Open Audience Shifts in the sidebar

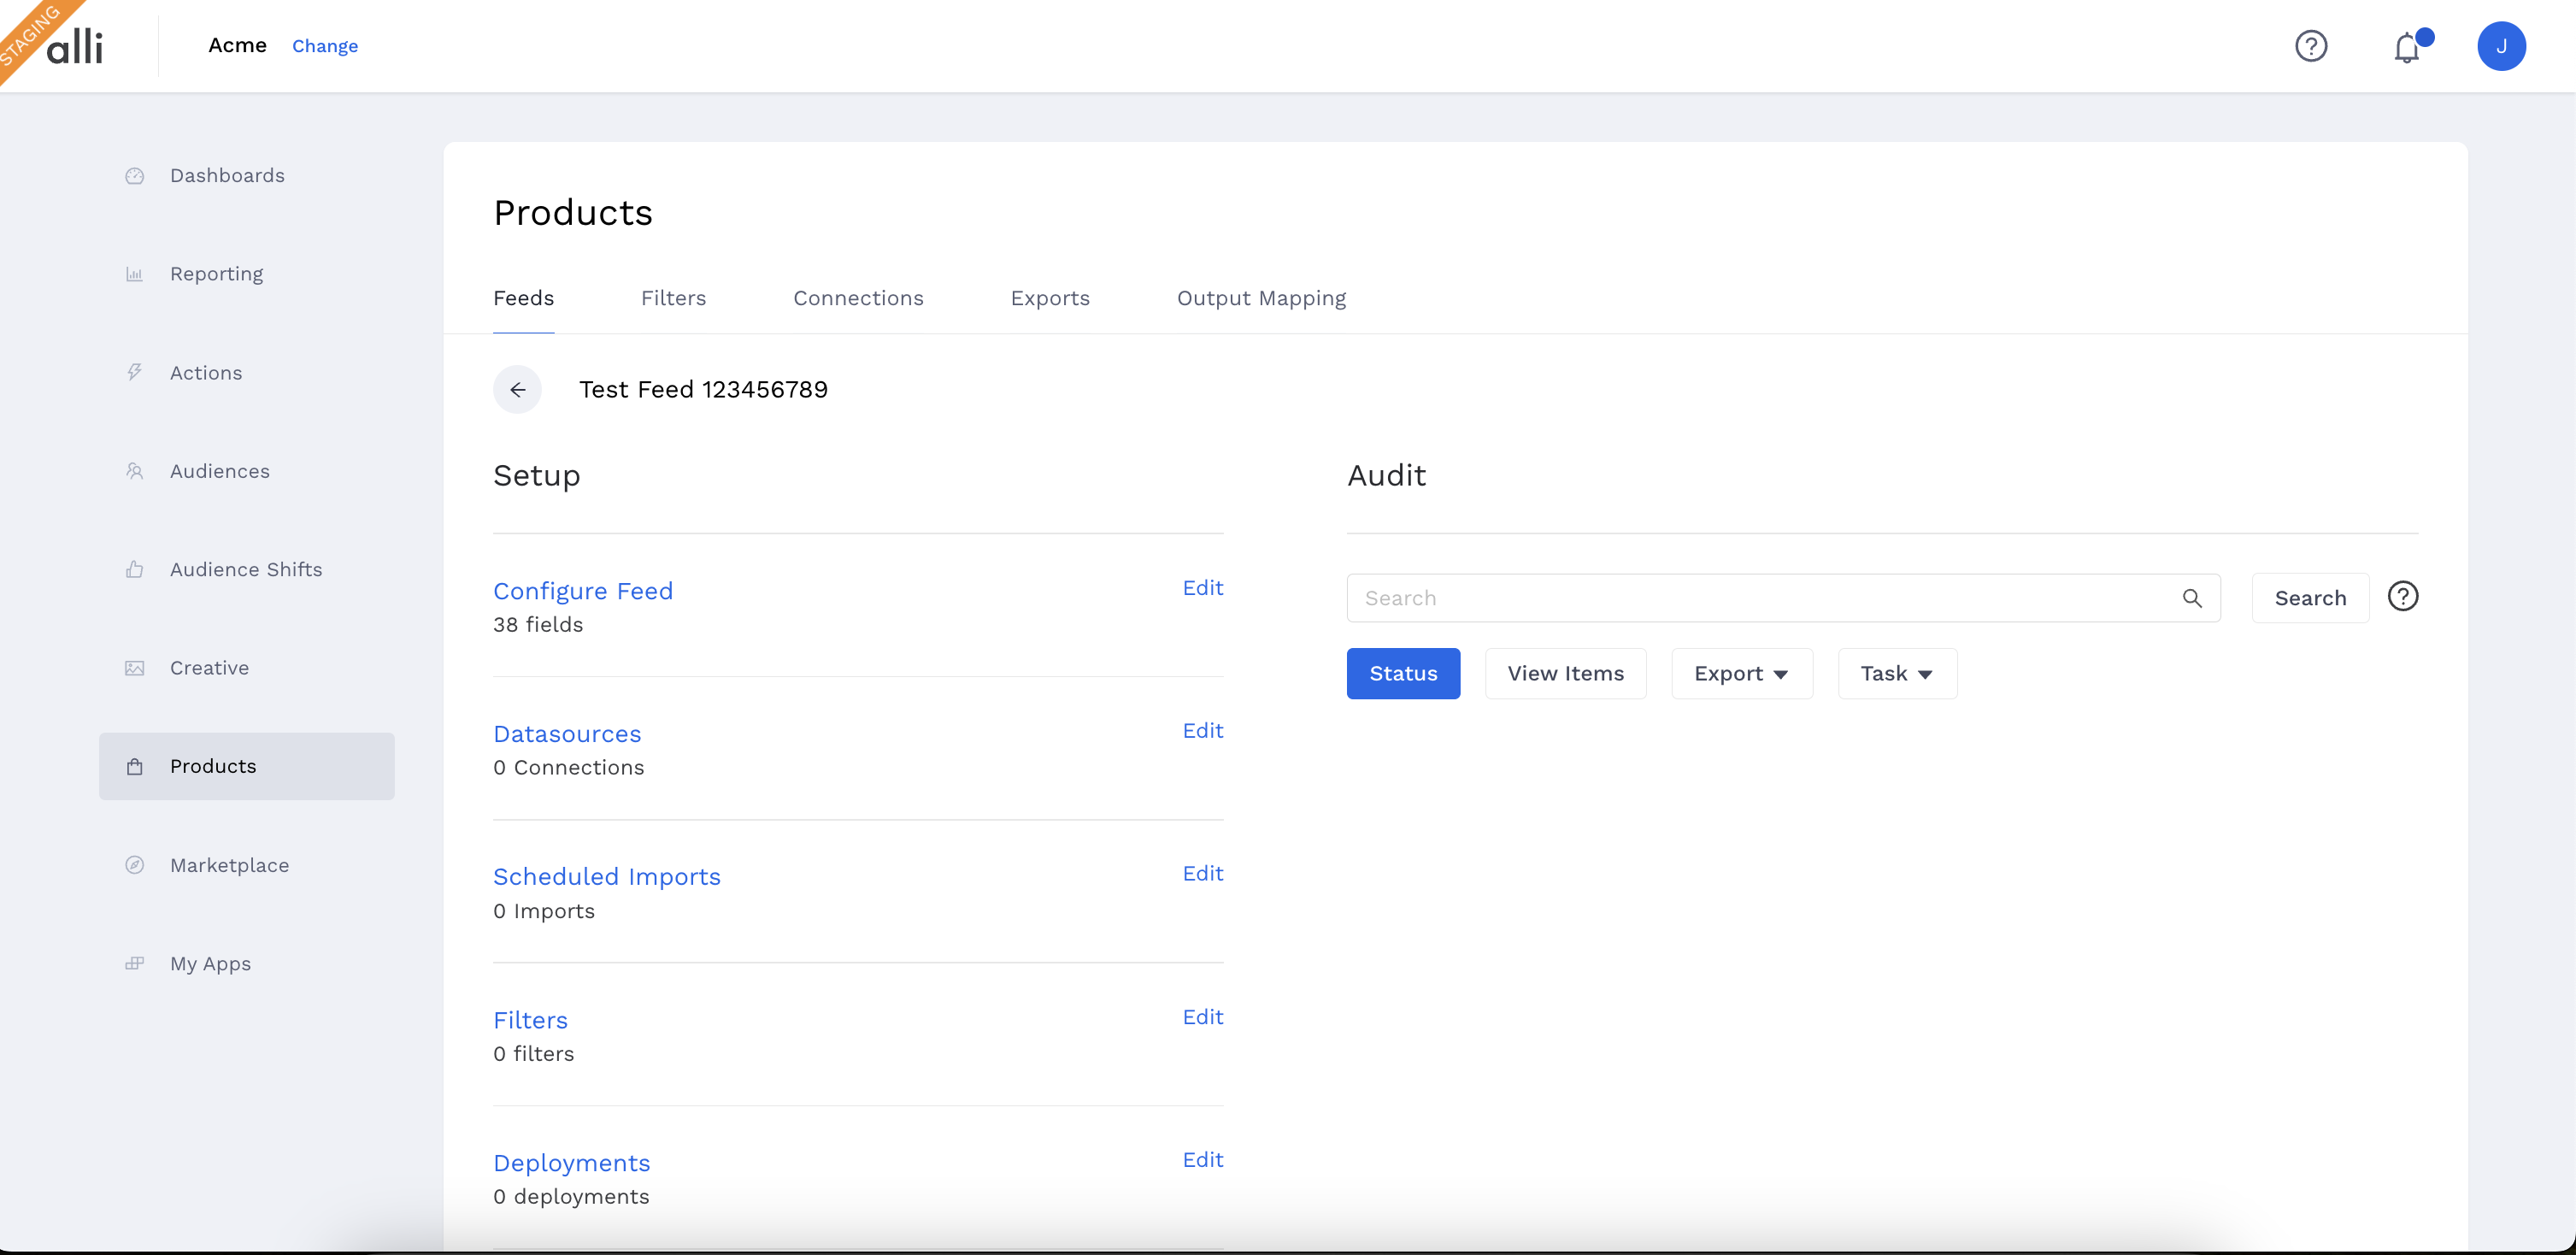(246, 570)
